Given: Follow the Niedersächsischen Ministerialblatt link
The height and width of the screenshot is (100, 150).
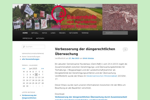Looking at the screenshot, I should point(102,76).
